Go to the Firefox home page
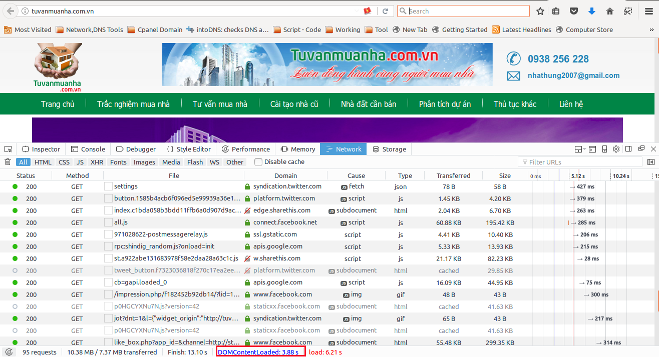The width and height of the screenshot is (659, 357). [610, 11]
